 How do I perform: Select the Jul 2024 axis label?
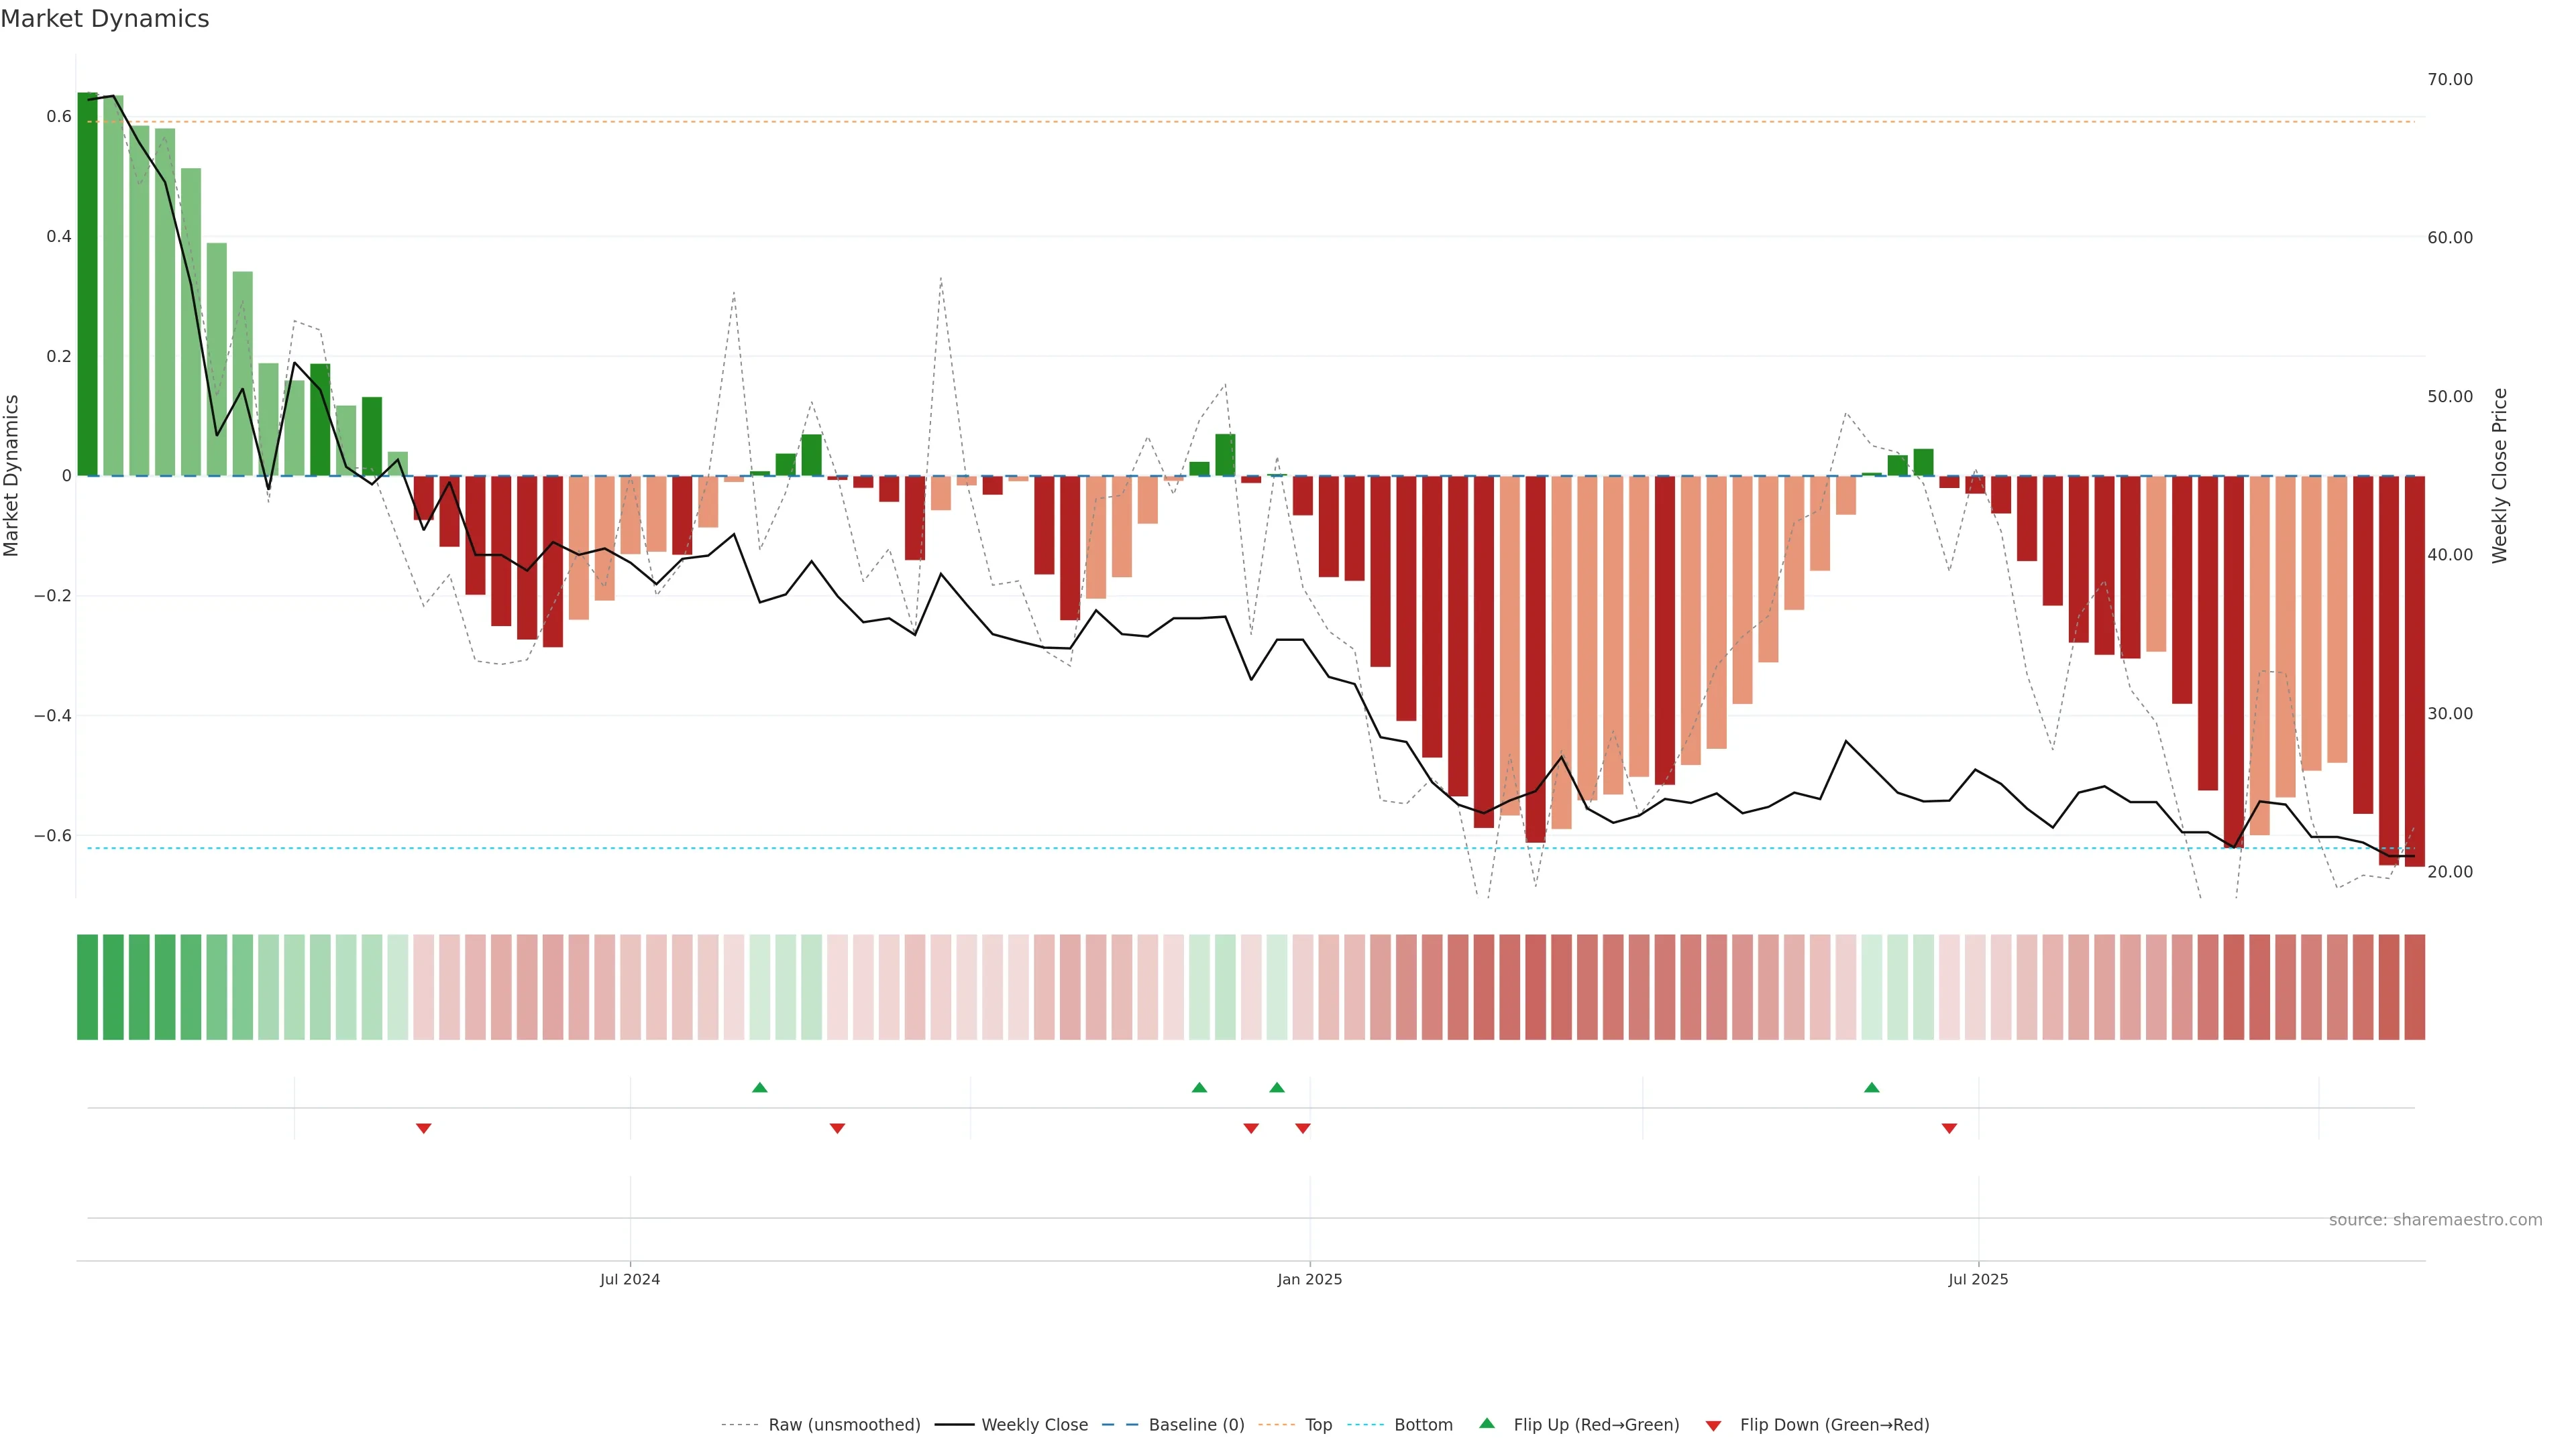[x=629, y=1279]
